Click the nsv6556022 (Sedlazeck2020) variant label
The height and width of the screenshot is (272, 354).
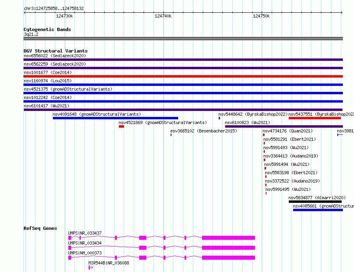click(55, 56)
